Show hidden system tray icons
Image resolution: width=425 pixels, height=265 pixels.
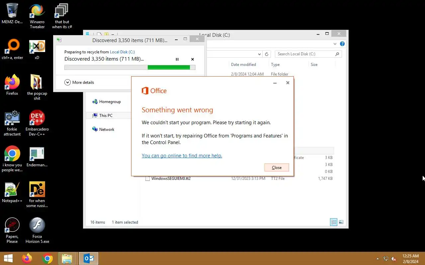378,259
